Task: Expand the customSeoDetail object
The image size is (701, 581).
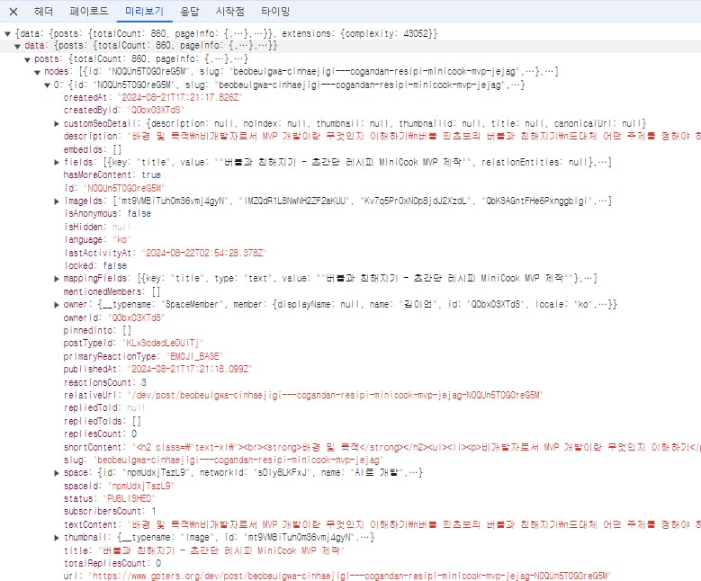Action: [57, 123]
